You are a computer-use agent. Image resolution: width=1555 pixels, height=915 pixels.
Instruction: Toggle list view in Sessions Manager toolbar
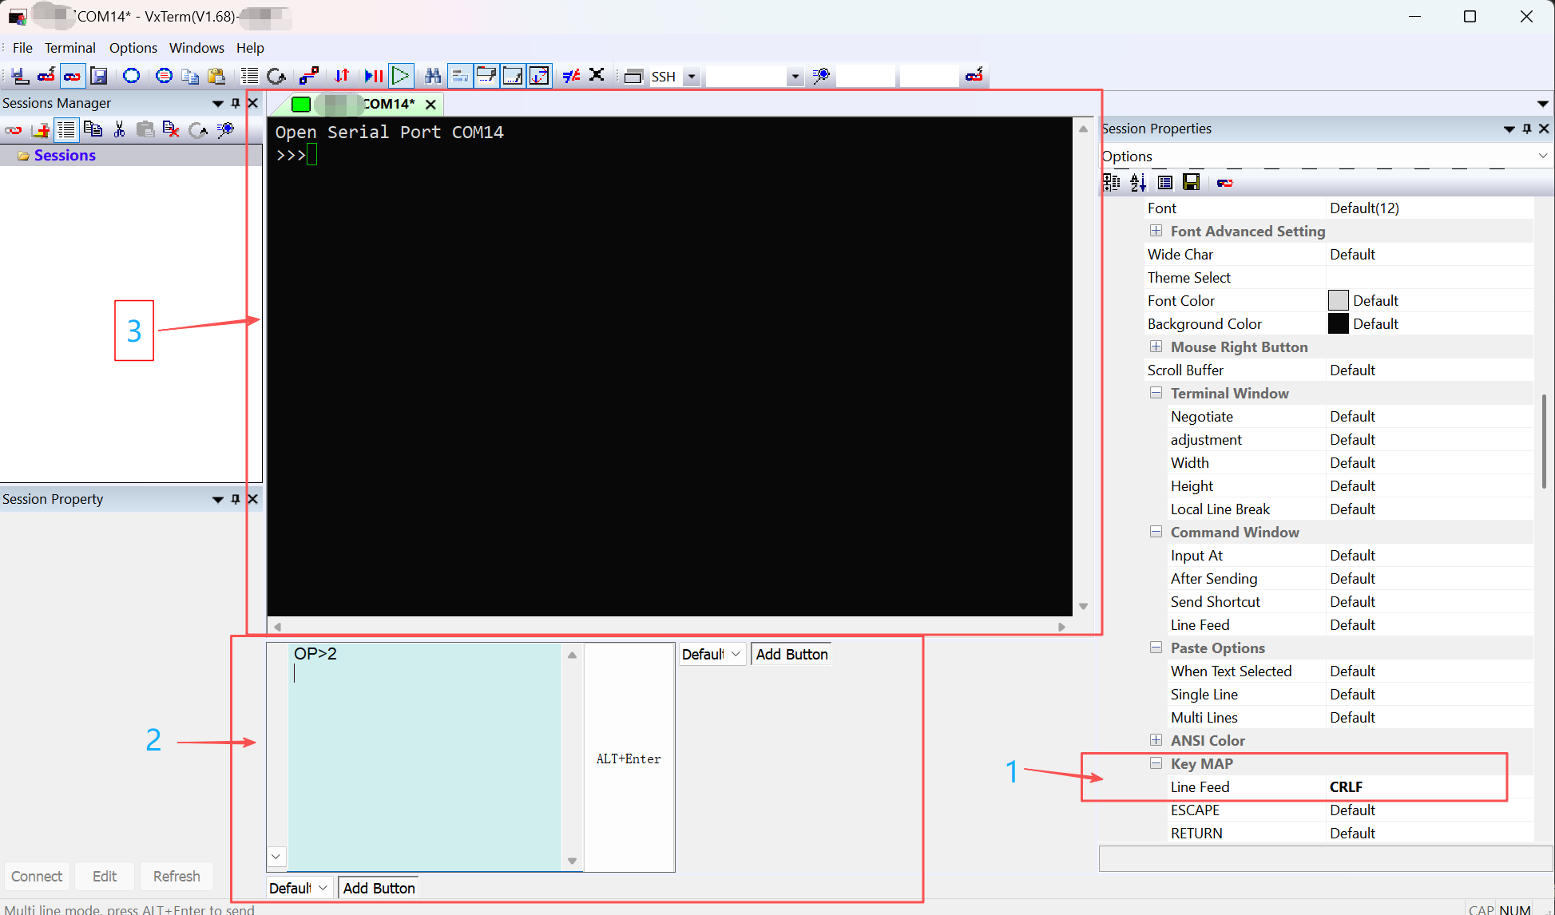click(x=66, y=129)
